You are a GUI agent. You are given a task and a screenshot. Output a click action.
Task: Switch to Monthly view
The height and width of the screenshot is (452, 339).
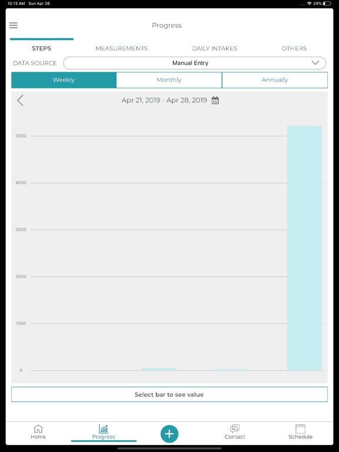coord(169,80)
